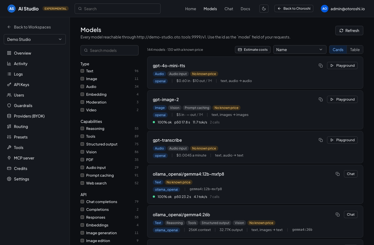Copy the gpt-transcribe model id
Screen dimensions: 374x245
(321, 140)
